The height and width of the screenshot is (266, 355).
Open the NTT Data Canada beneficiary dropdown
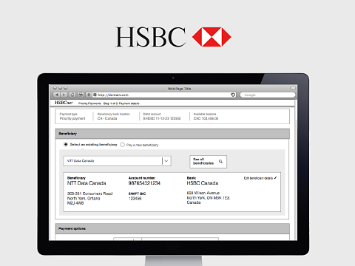click(117, 161)
